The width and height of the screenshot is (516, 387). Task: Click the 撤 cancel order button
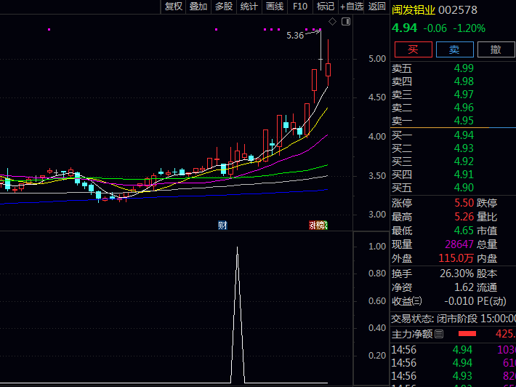tap(496, 49)
